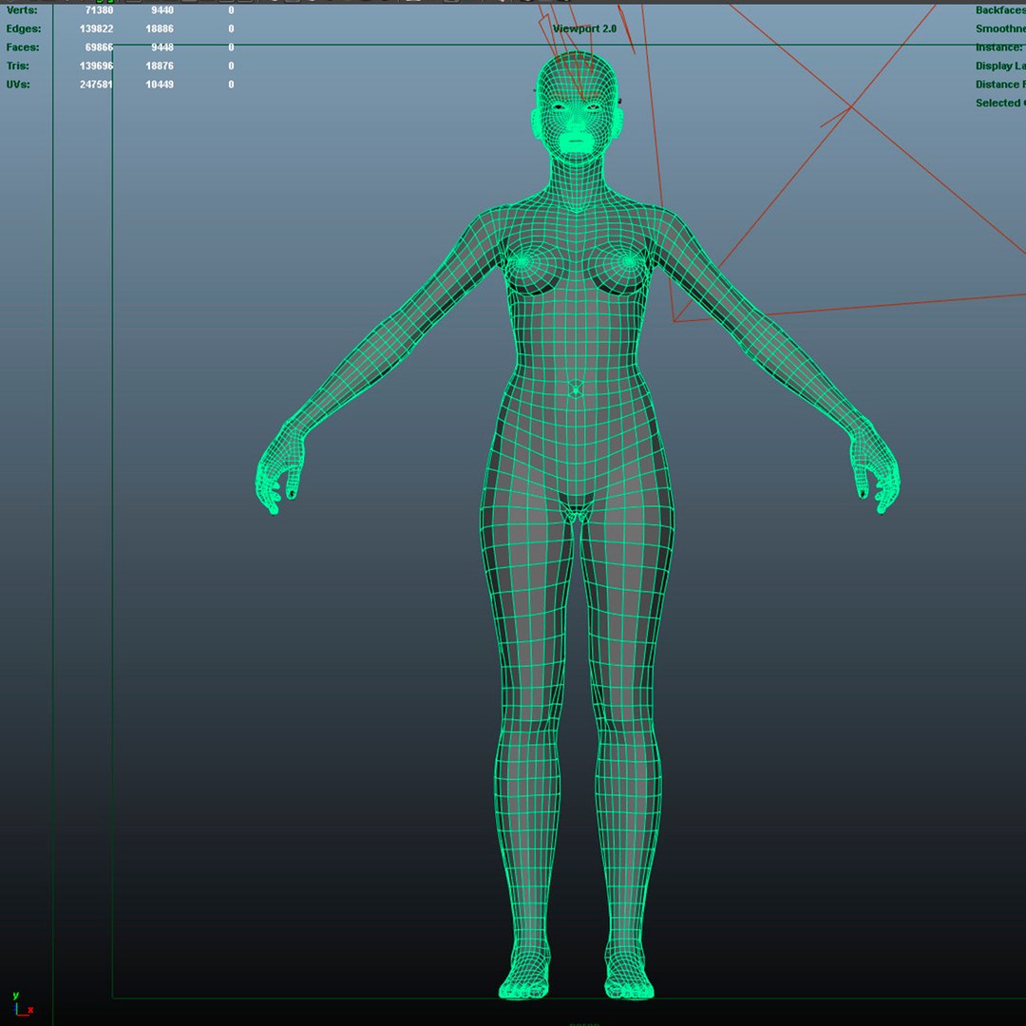The width and height of the screenshot is (1026, 1026).
Task: Click the 'Tris:' HUD label
Action: click(18, 66)
